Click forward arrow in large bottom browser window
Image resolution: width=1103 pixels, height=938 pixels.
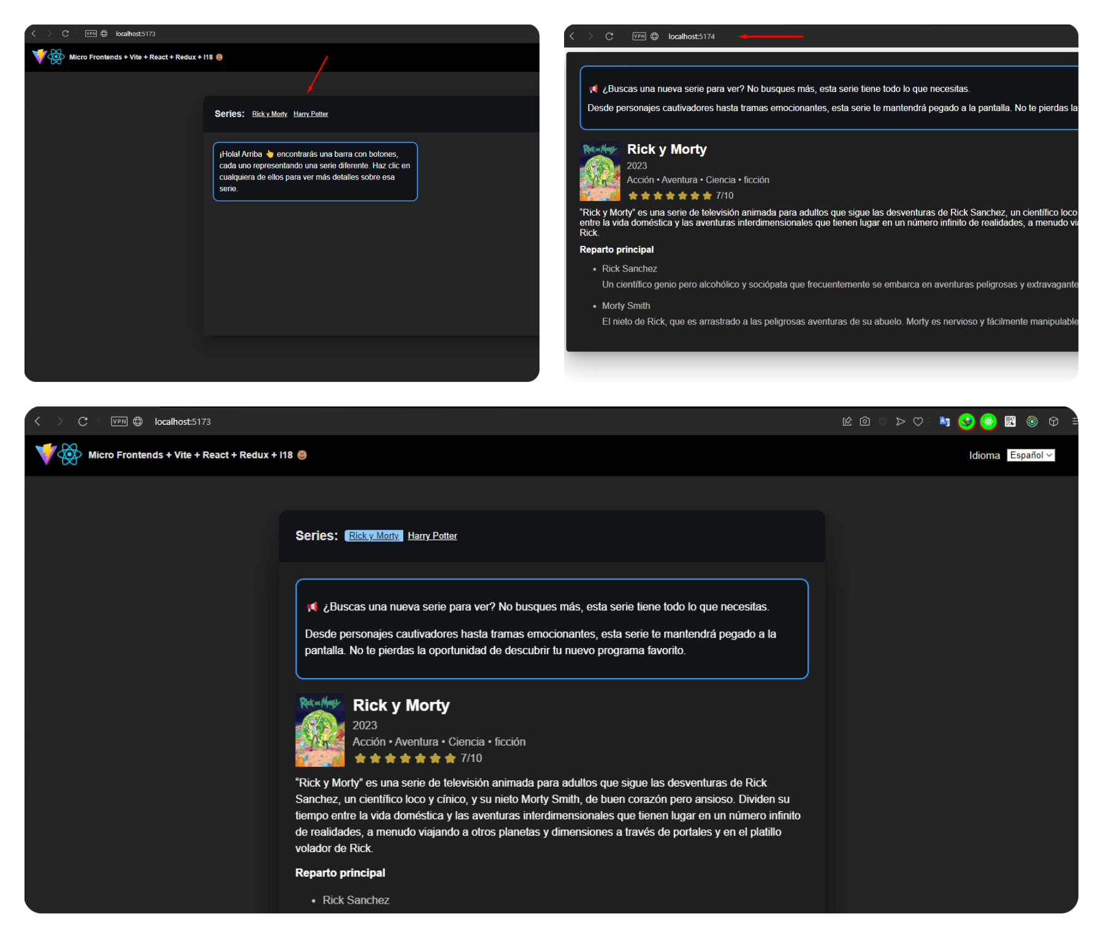coord(59,421)
